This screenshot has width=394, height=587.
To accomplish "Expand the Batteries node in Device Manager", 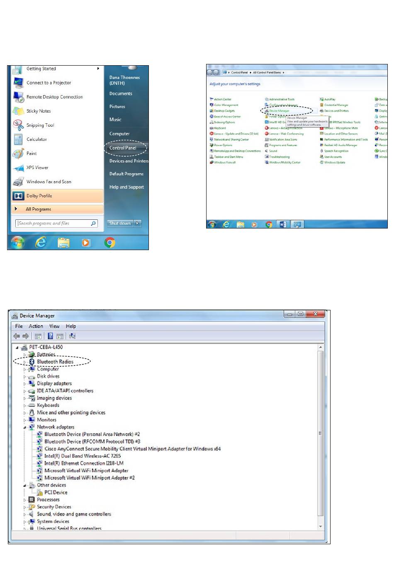I will (25, 355).
